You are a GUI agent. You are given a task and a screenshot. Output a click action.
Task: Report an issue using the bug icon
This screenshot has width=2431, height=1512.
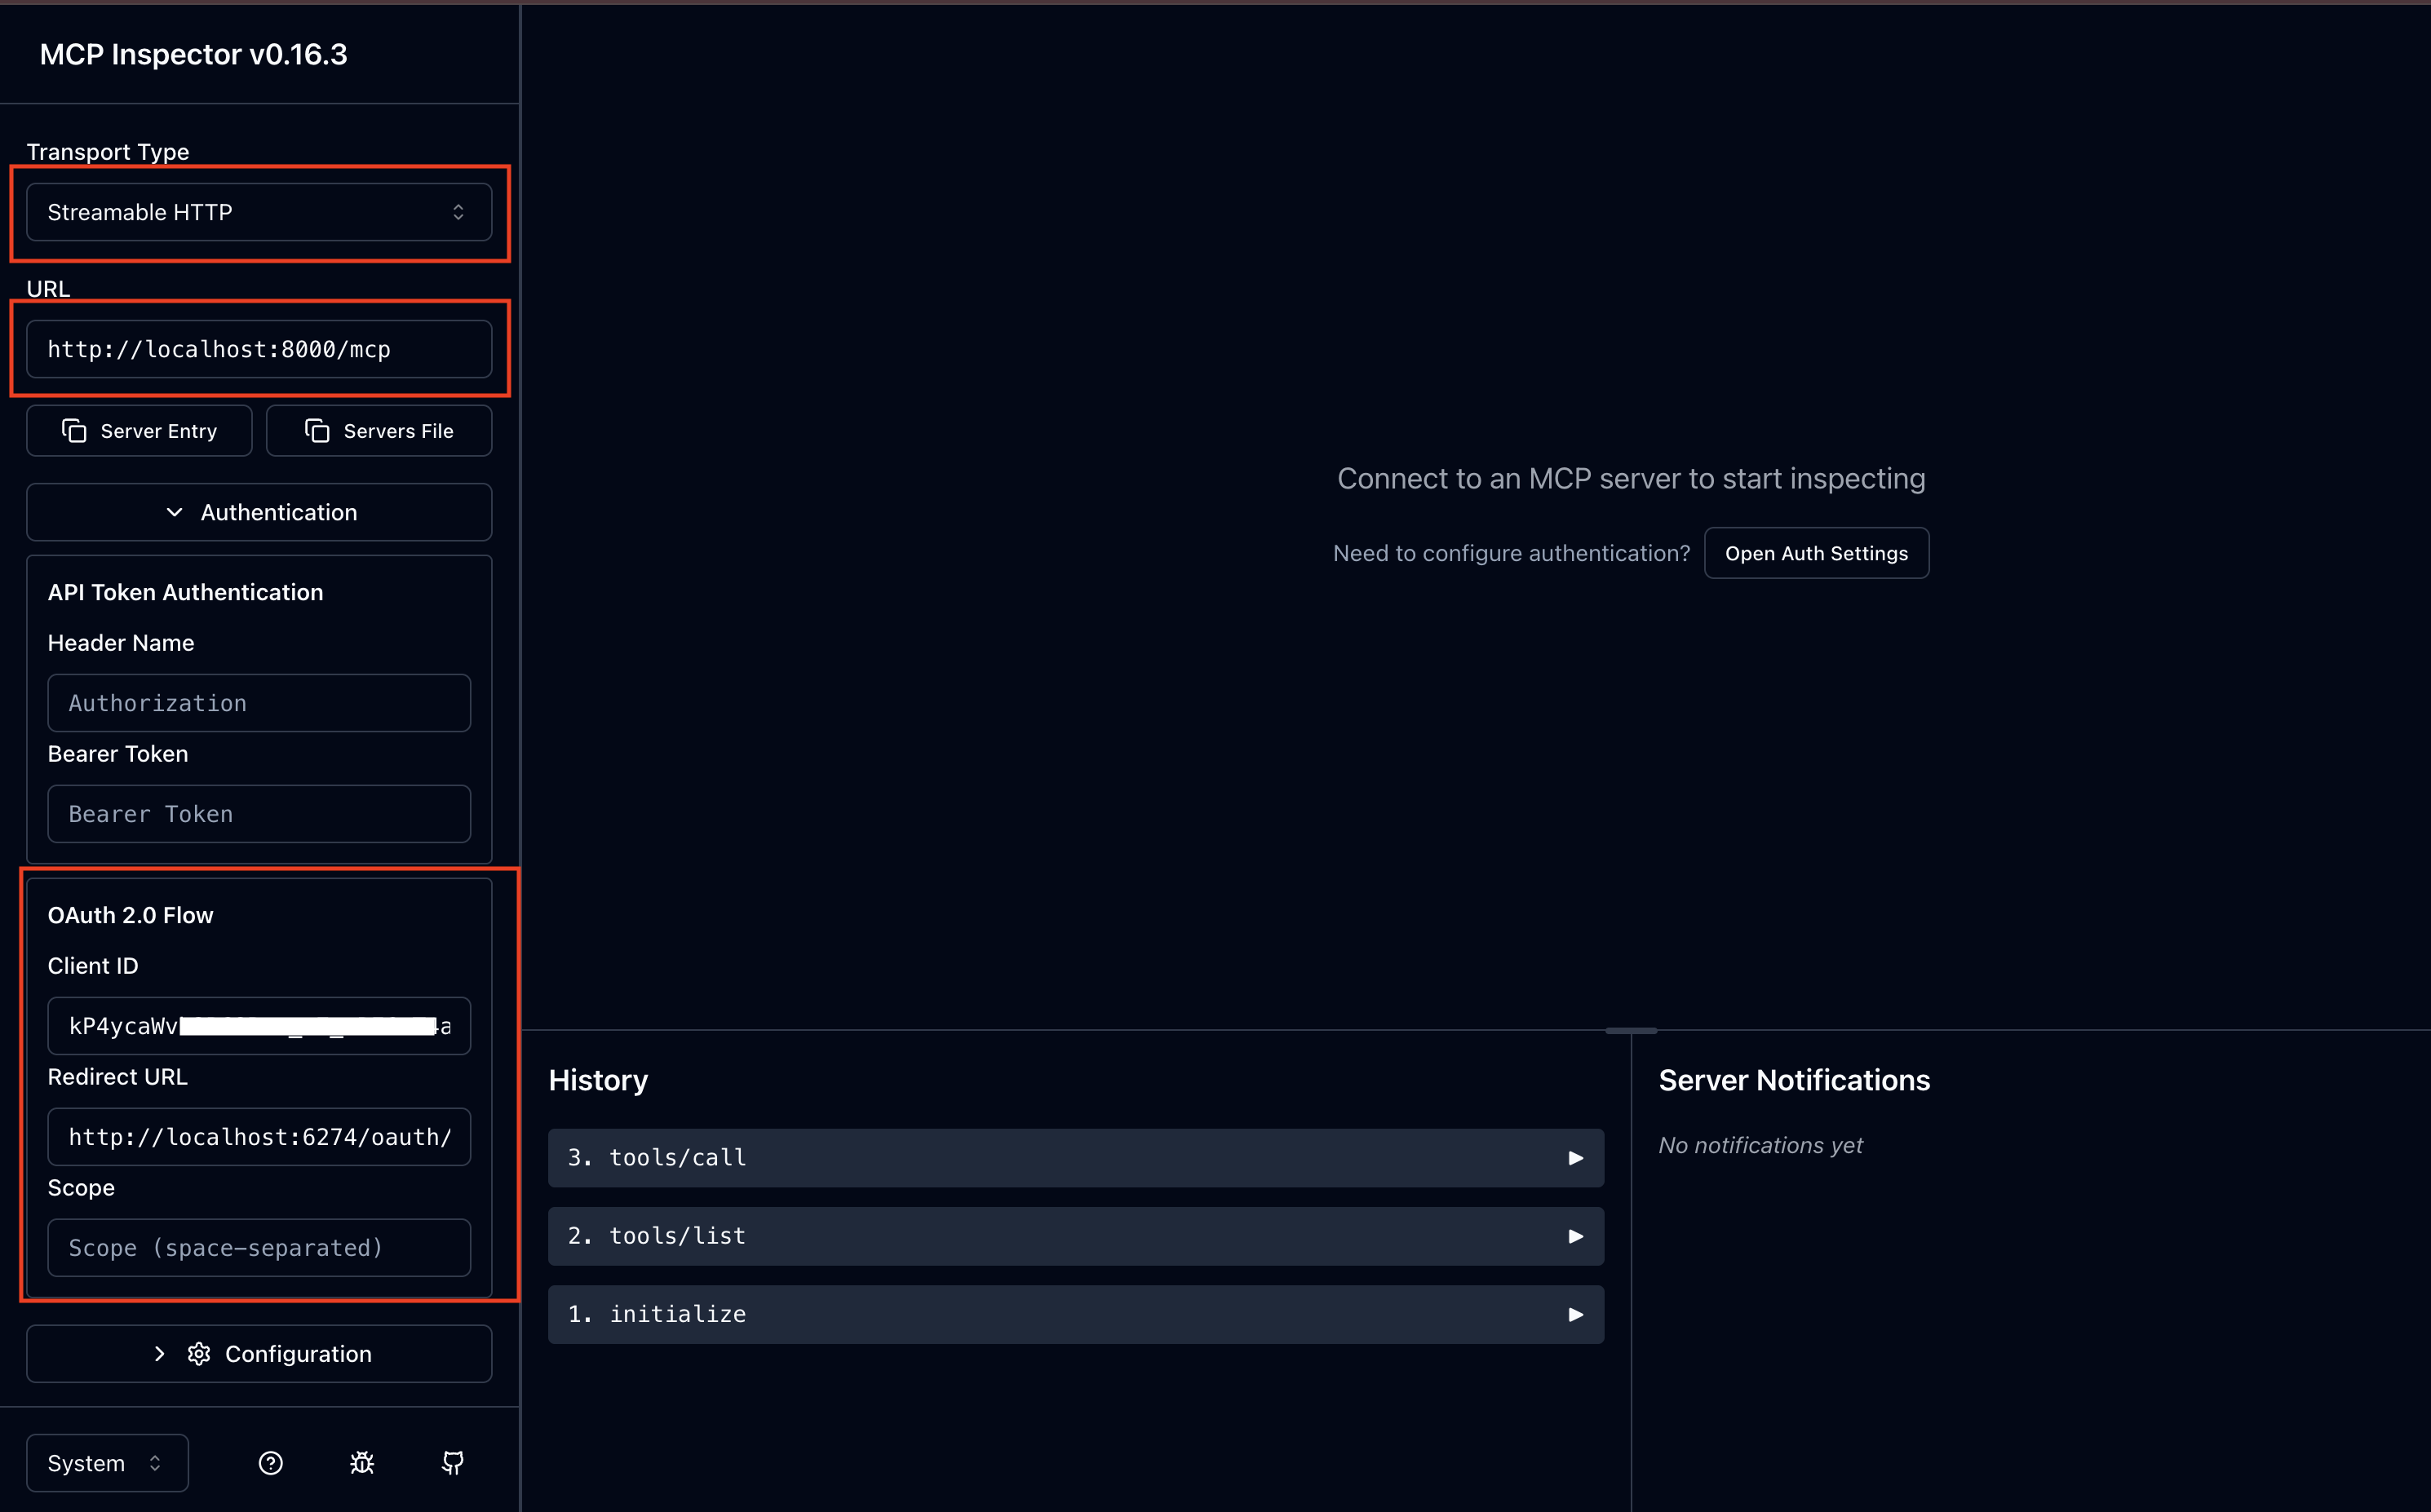click(362, 1463)
